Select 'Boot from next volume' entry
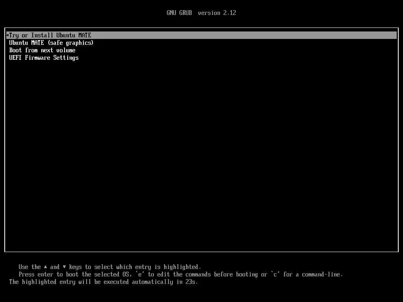The image size is (403, 302). click(x=43, y=50)
